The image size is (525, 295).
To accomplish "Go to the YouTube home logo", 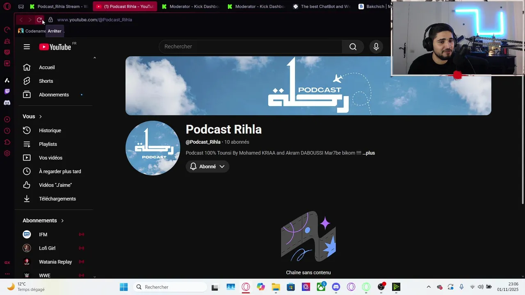I will point(55,47).
